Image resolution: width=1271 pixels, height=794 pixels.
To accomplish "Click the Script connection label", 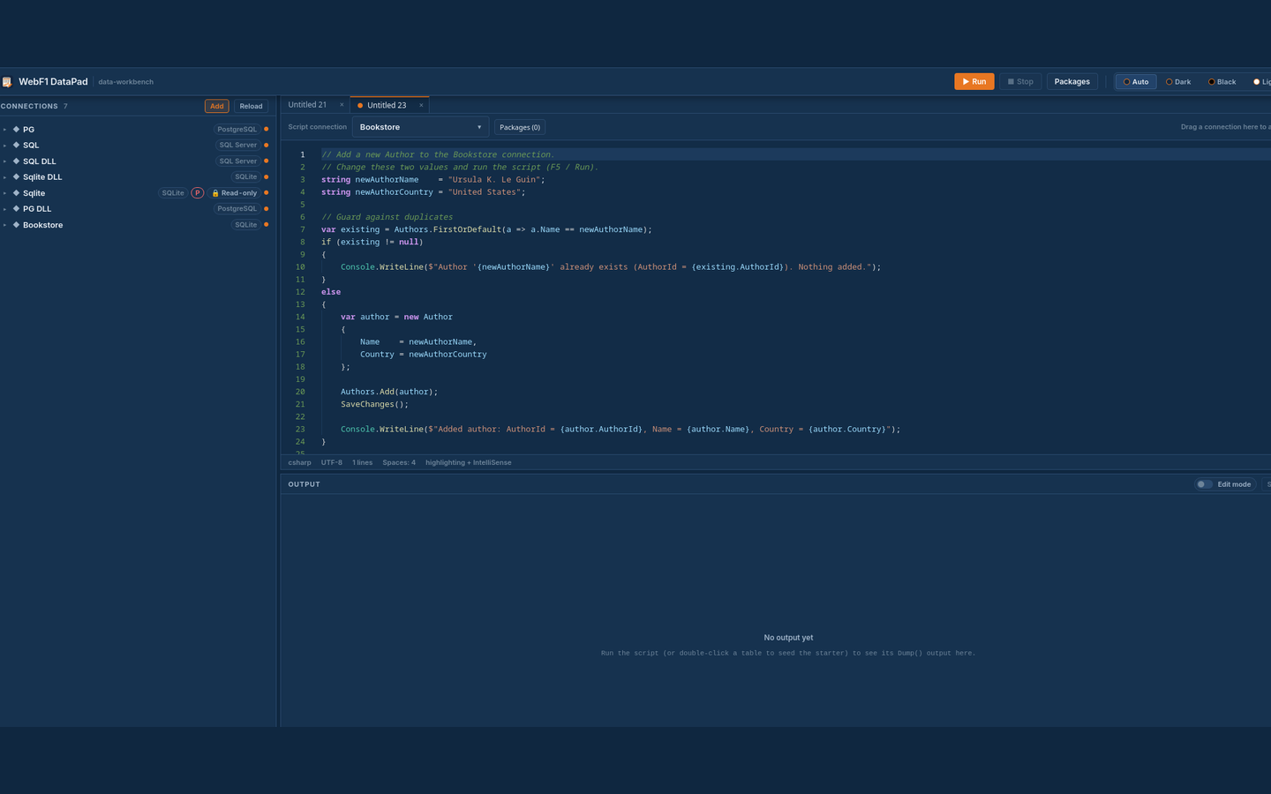I will (317, 127).
